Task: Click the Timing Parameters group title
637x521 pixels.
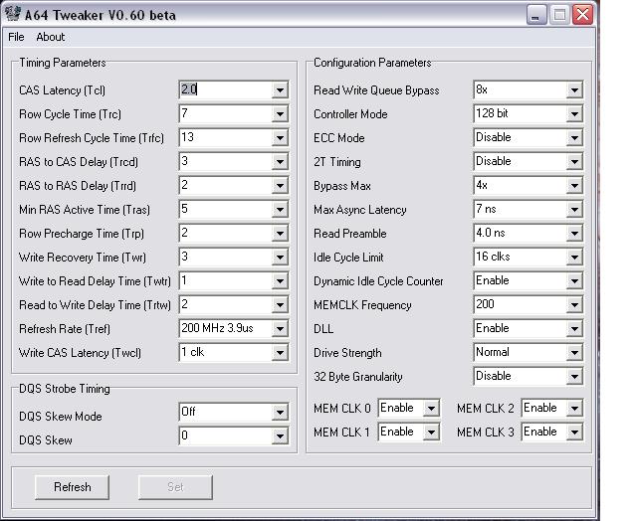Action: 62,63
